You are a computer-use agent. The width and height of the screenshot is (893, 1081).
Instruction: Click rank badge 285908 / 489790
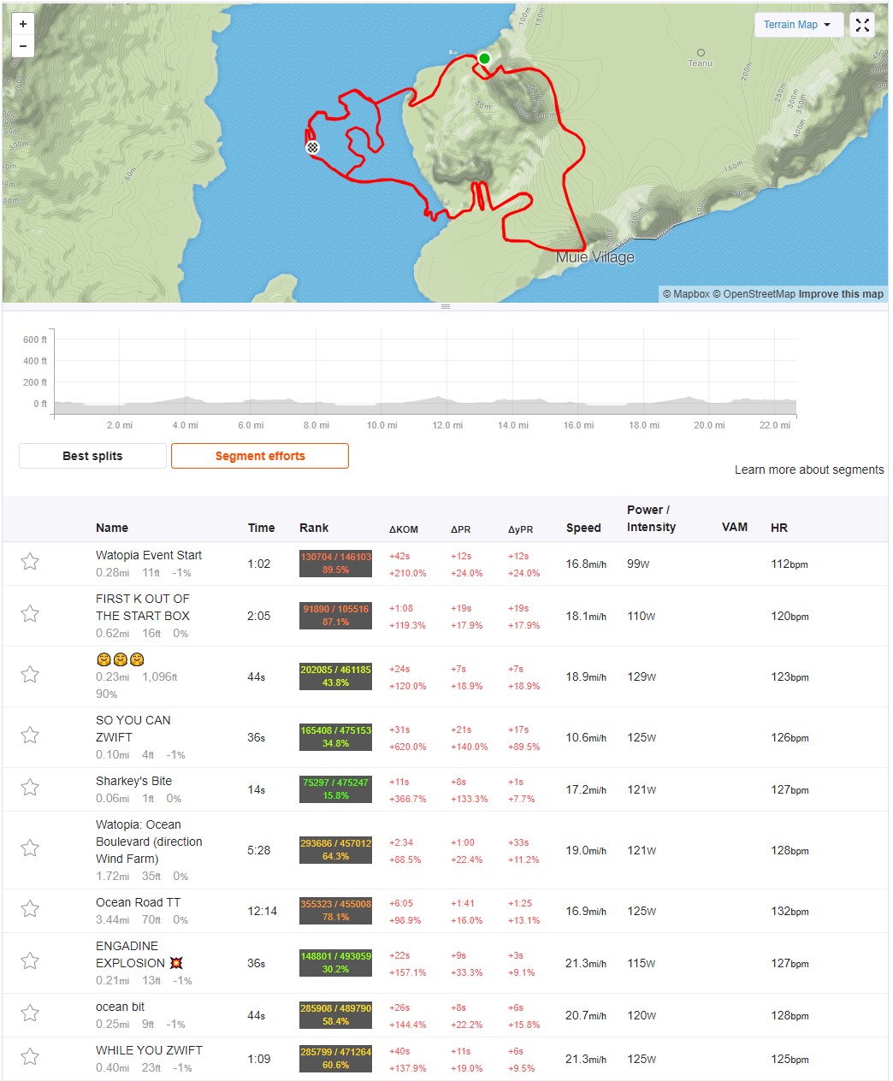(x=335, y=1014)
